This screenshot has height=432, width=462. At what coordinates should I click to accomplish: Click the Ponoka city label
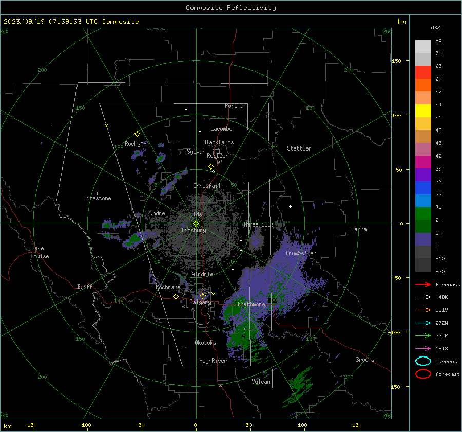(234, 106)
